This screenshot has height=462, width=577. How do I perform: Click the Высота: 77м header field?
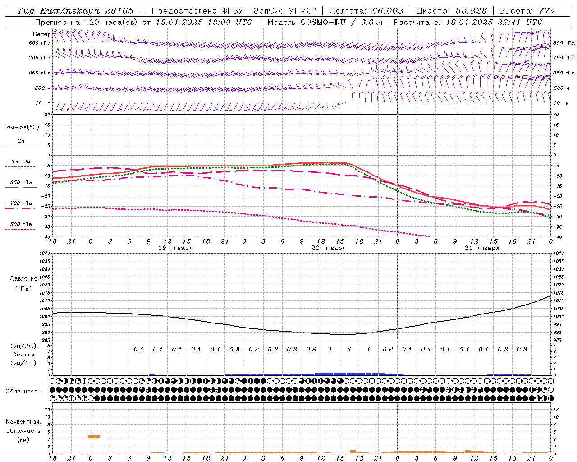[x=527, y=11]
